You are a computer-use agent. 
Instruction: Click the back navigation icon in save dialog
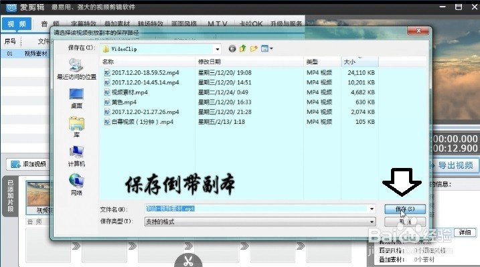(x=232, y=49)
